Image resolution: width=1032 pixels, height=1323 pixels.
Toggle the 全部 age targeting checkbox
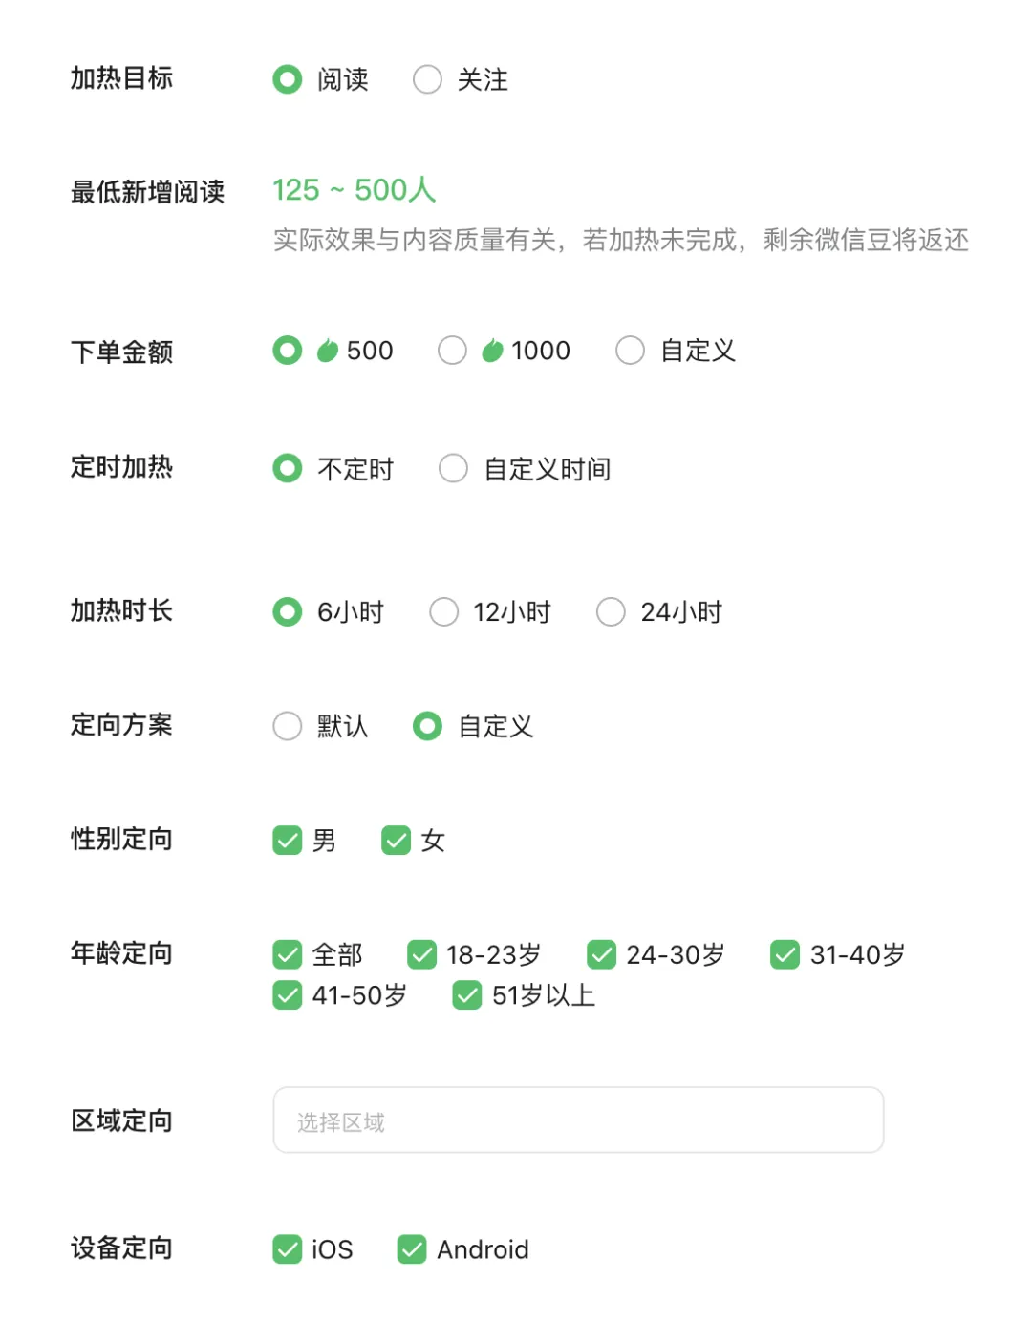click(288, 954)
